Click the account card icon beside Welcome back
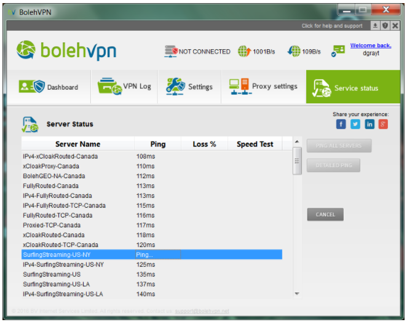This screenshot has height=322, width=407. tap(338, 51)
